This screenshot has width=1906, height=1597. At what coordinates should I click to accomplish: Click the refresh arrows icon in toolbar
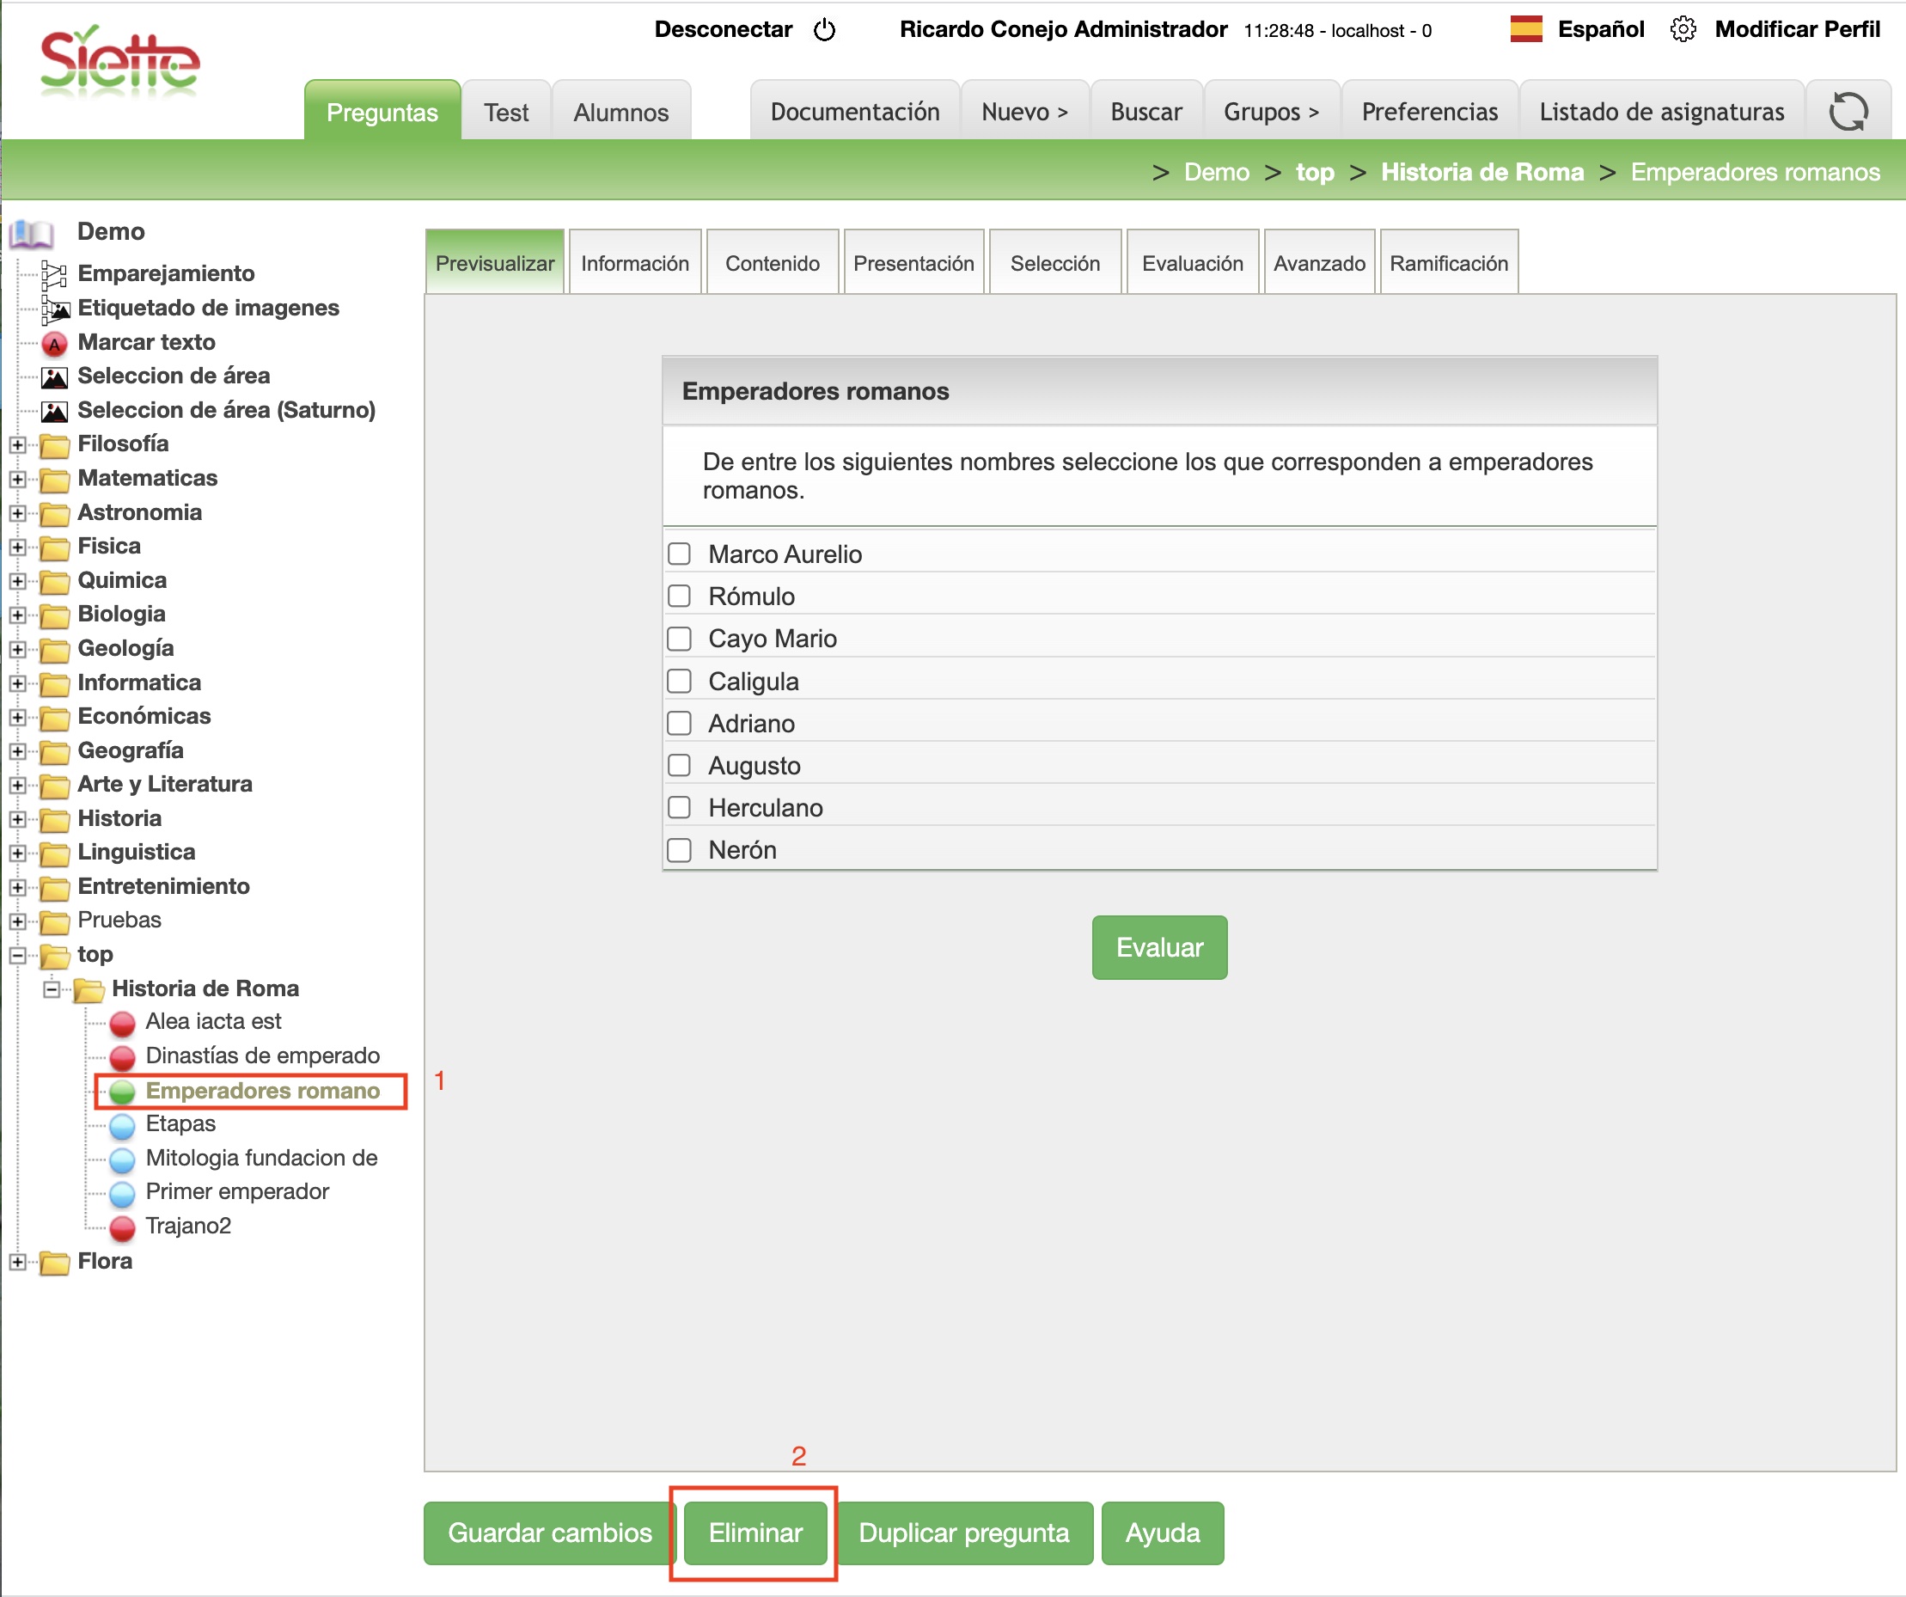click(x=1847, y=112)
